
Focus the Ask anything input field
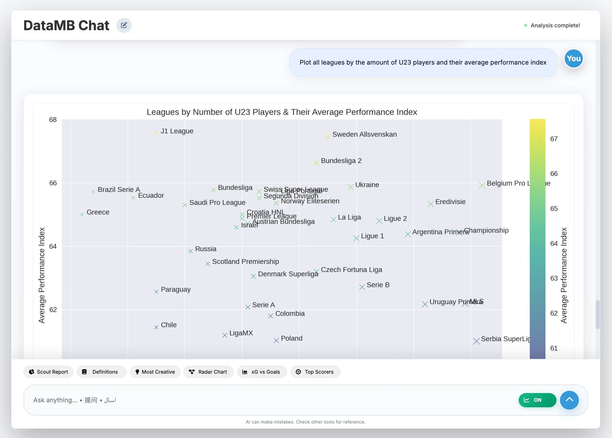270,400
